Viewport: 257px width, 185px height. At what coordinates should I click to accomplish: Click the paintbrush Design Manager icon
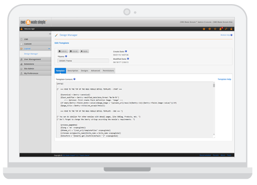(56, 35)
